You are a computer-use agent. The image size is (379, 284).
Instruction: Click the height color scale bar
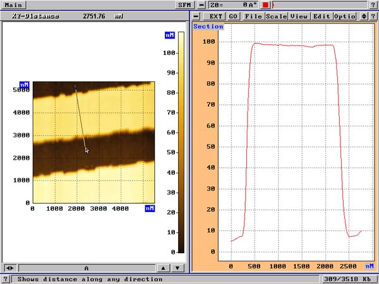click(181, 144)
